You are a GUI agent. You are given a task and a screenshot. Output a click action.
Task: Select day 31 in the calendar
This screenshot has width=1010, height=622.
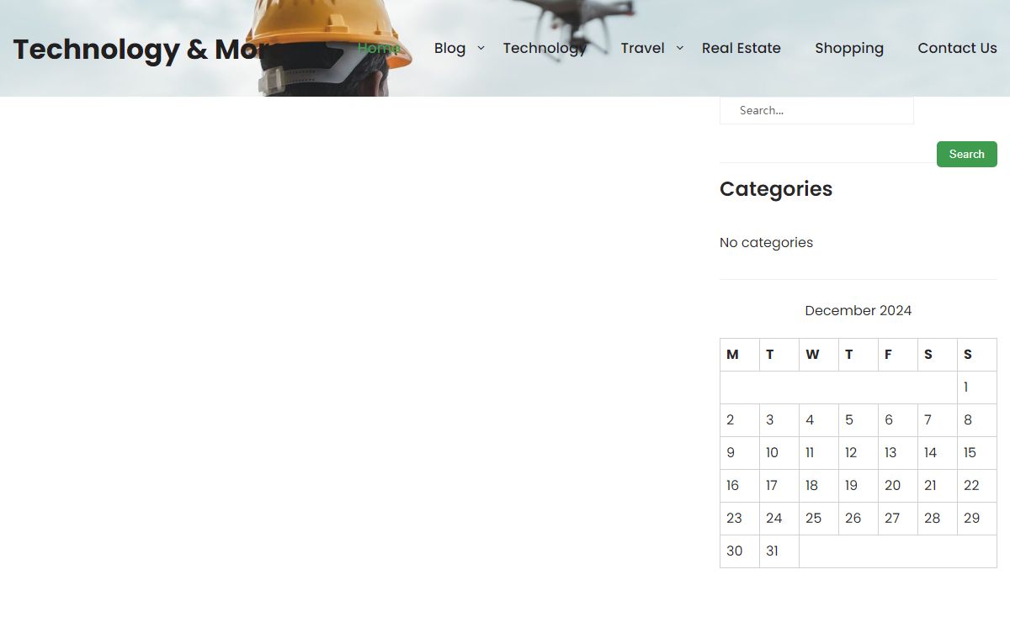tap(779, 551)
